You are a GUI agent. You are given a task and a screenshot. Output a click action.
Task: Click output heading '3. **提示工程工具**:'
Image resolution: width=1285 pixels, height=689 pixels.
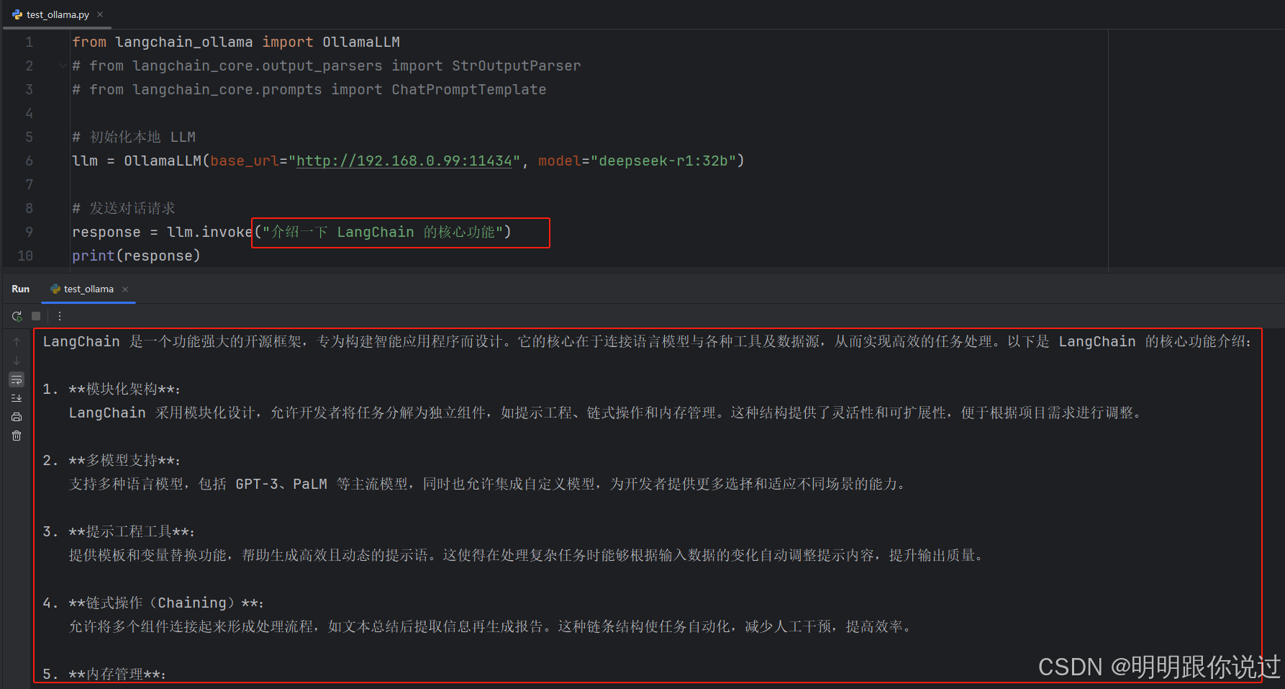point(119,531)
